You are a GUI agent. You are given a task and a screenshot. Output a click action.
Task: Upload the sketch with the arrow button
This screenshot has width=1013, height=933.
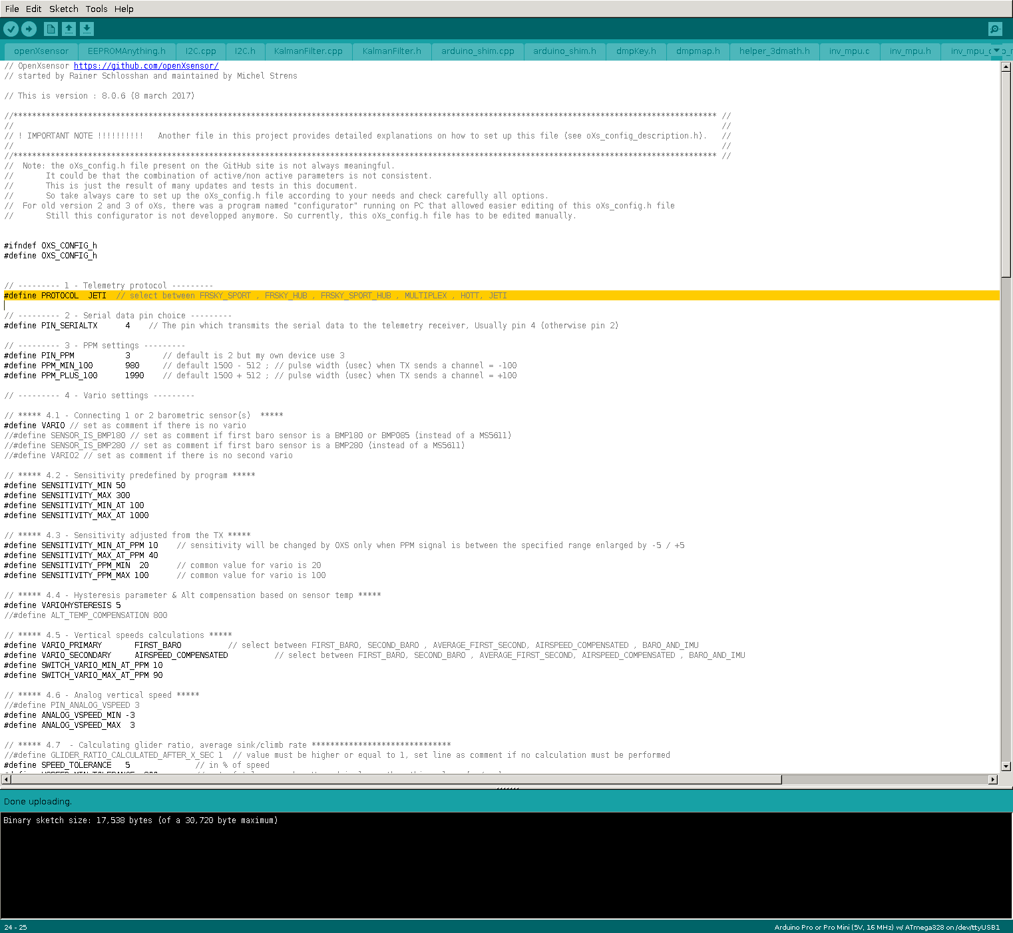point(29,29)
